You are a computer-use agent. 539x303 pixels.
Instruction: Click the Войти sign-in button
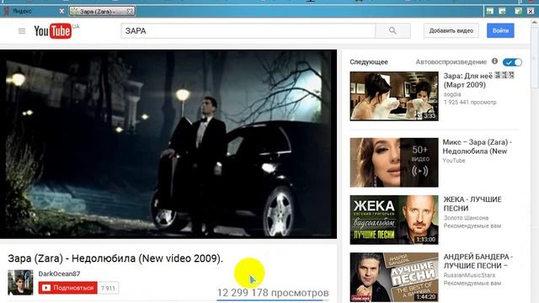[500, 30]
